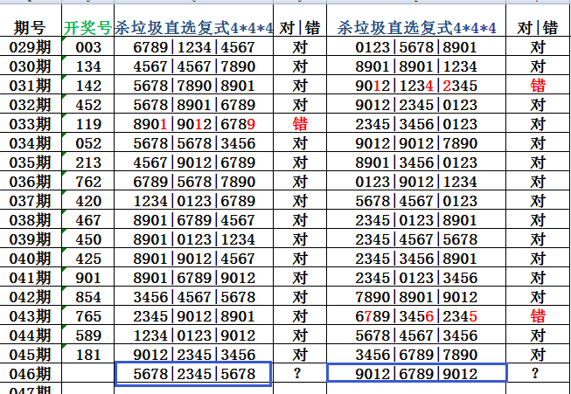Select cell 8901|6789|9012
This screenshot has height=394, width=571.
pyautogui.click(x=194, y=278)
